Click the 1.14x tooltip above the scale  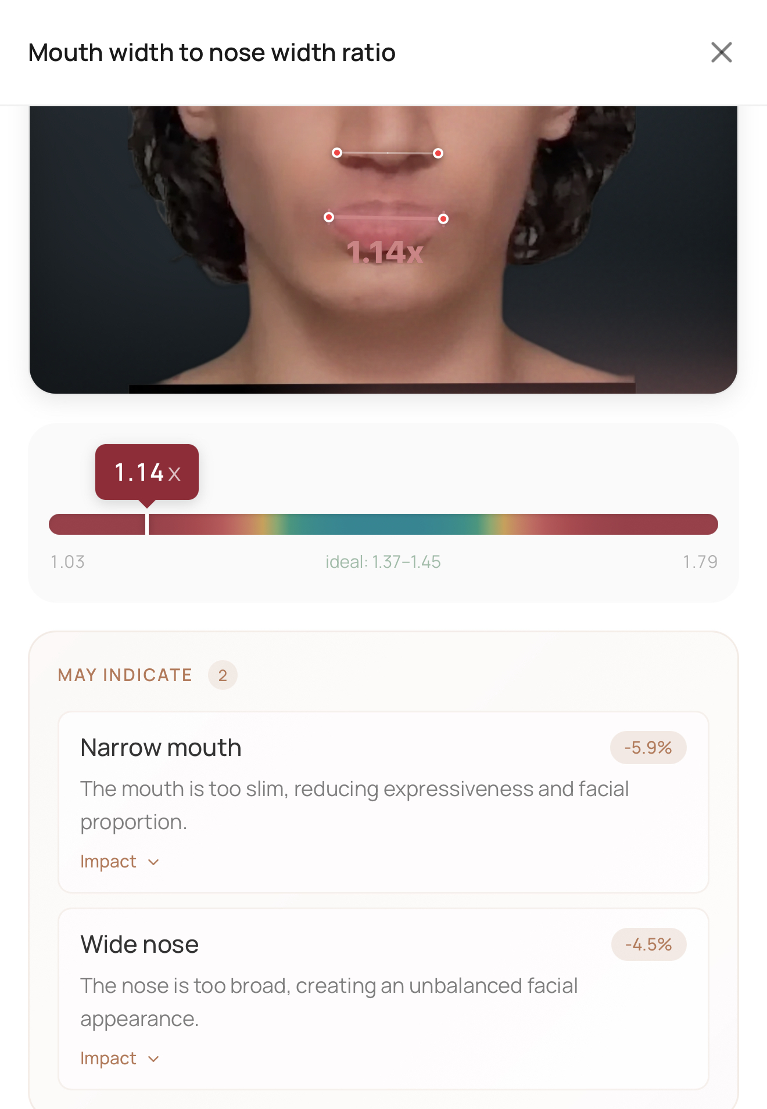tap(147, 472)
